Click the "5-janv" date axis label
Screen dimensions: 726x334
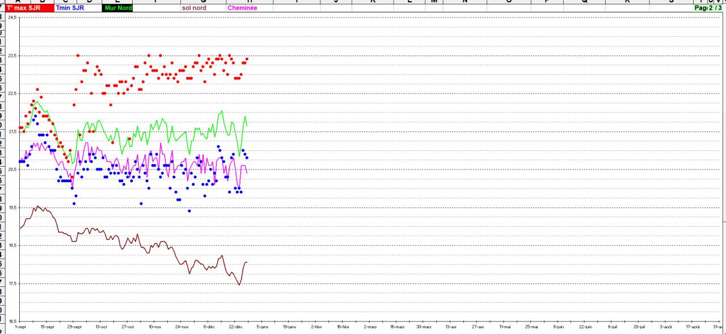pos(263,327)
